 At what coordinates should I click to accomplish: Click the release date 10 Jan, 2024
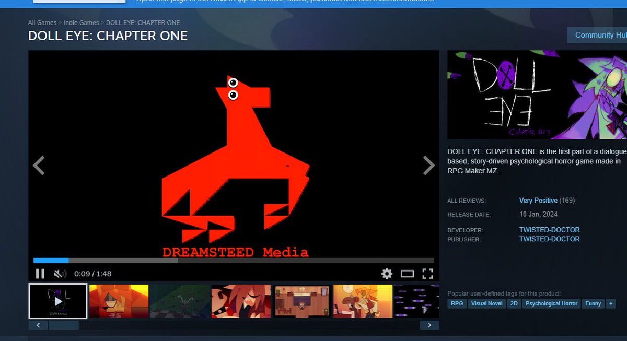[538, 214]
